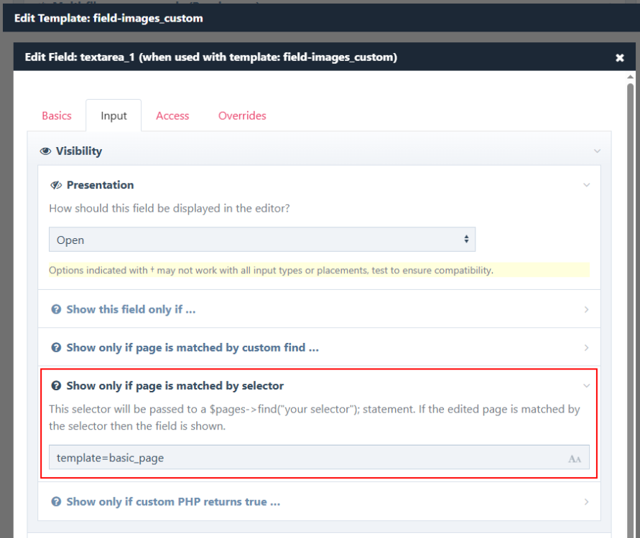Close the Edit Field dialog
Image resolution: width=640 pixels, height=538 pixels.
[x=620, y=58]
